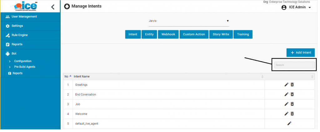Edit the End Coversation intent
Image resolution: width=320 pixels, height=132 pixels.
[x=286, y=94]
